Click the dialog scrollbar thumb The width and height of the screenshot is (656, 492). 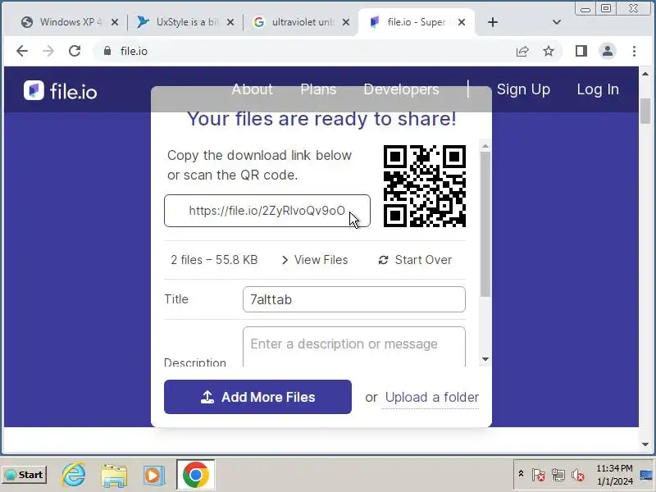tap(485, 224)
